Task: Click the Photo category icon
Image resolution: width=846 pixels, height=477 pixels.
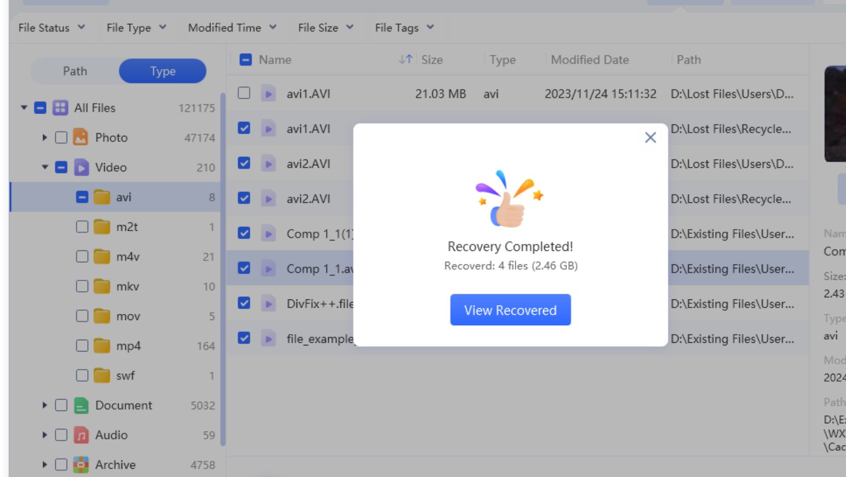Action: (80, 137)
